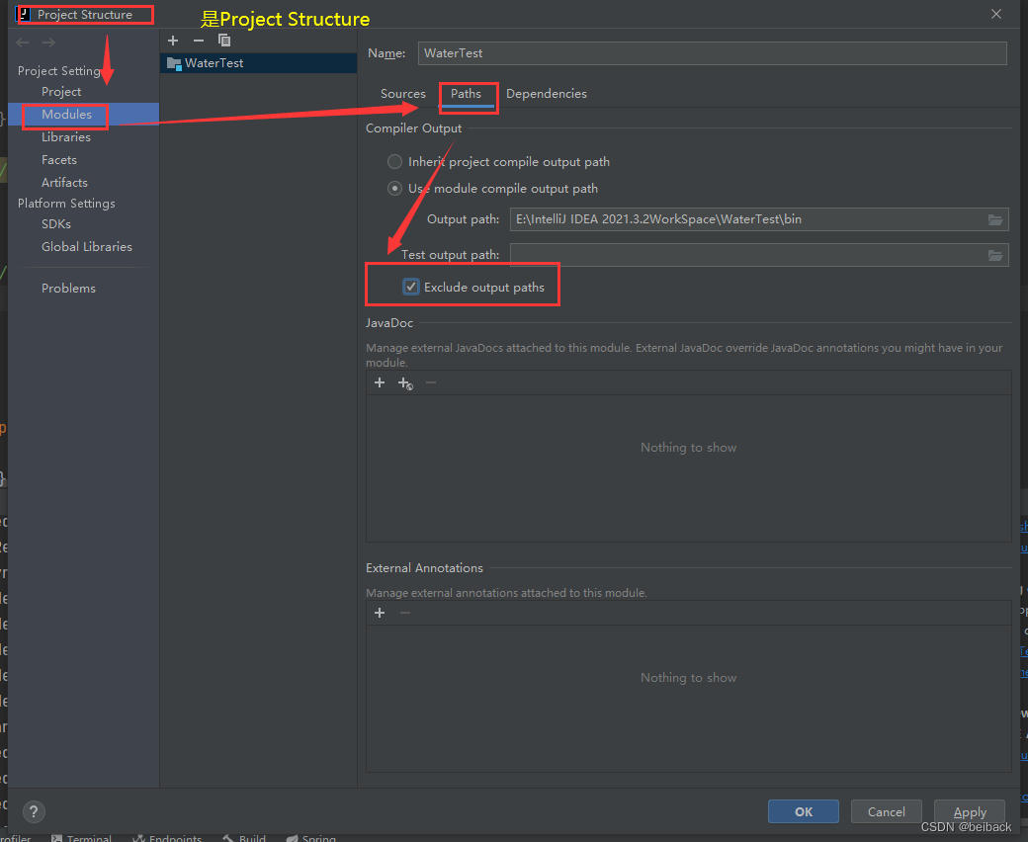Open Terminal tool window in IDE

[82, 837]
